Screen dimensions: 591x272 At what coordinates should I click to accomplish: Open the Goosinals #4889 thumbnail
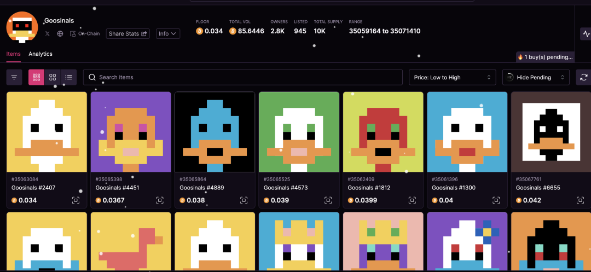pos(215,132)
